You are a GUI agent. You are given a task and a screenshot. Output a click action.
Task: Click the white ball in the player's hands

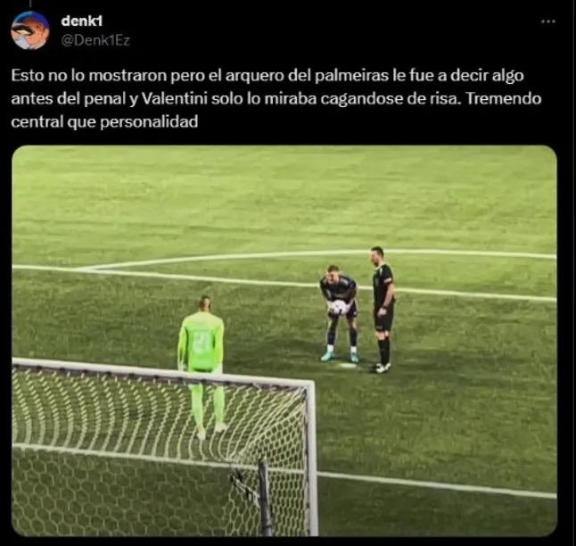[x=338, y=308]
